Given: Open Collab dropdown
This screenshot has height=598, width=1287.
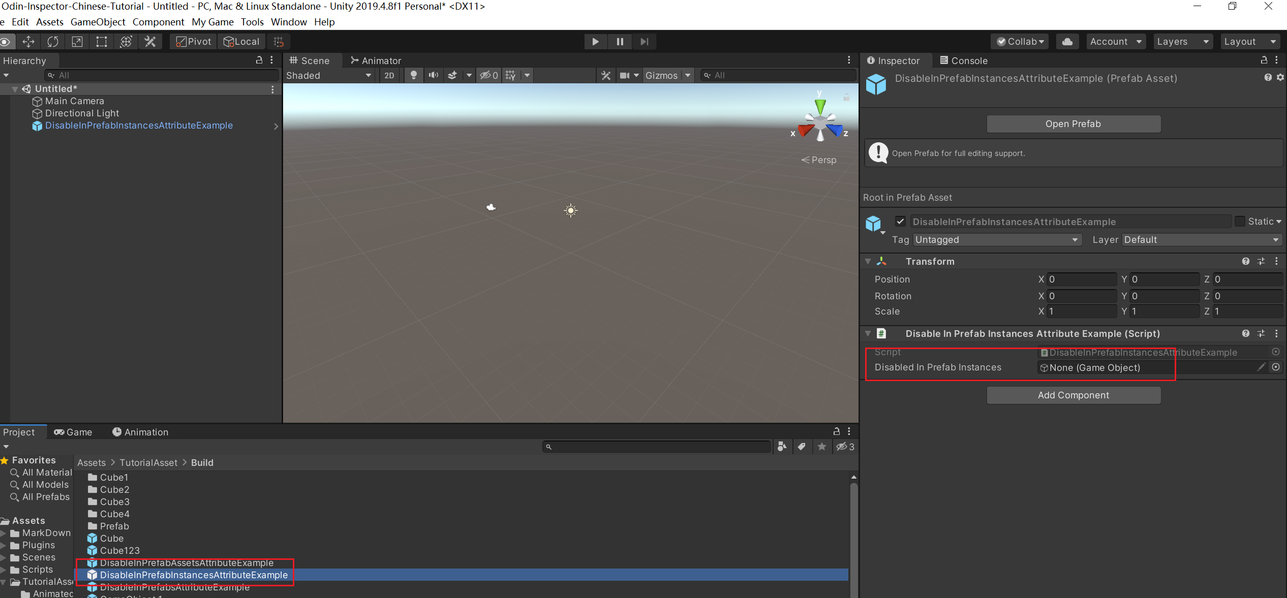Looking at the screenshot, I should tap(1021, 42).
